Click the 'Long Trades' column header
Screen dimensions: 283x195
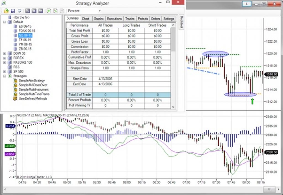point(131,25)
